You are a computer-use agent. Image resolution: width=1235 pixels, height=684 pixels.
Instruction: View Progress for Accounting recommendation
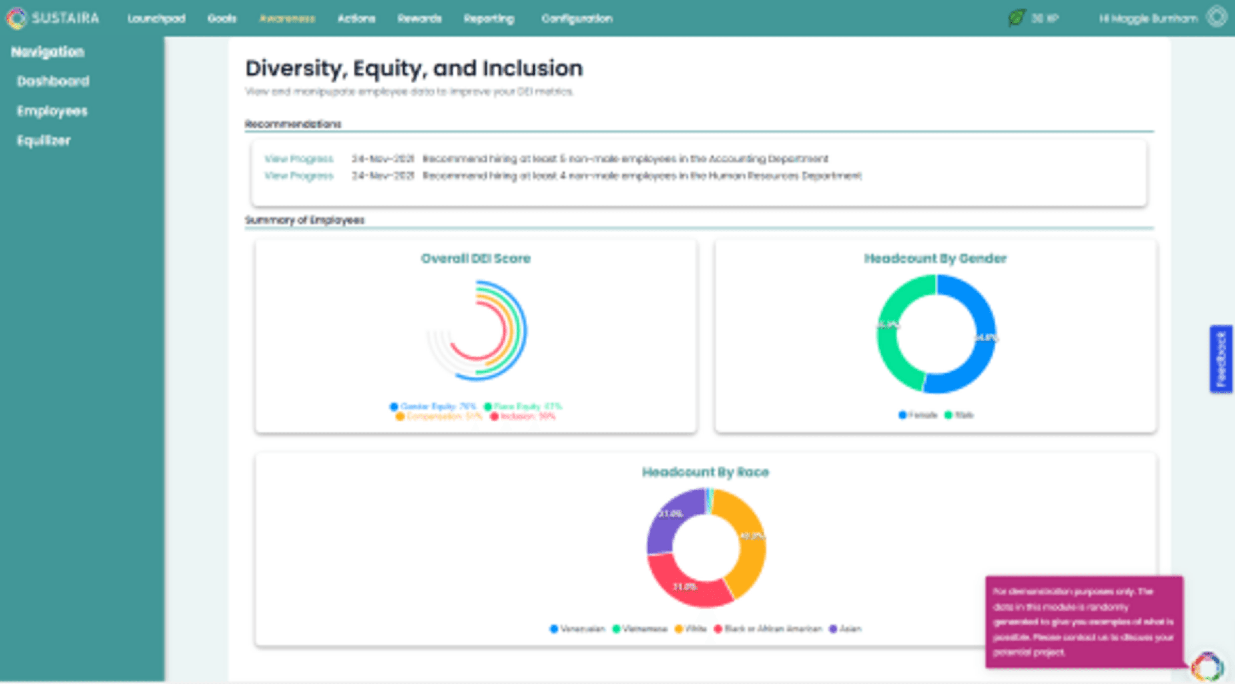click(x=299, y=158)
